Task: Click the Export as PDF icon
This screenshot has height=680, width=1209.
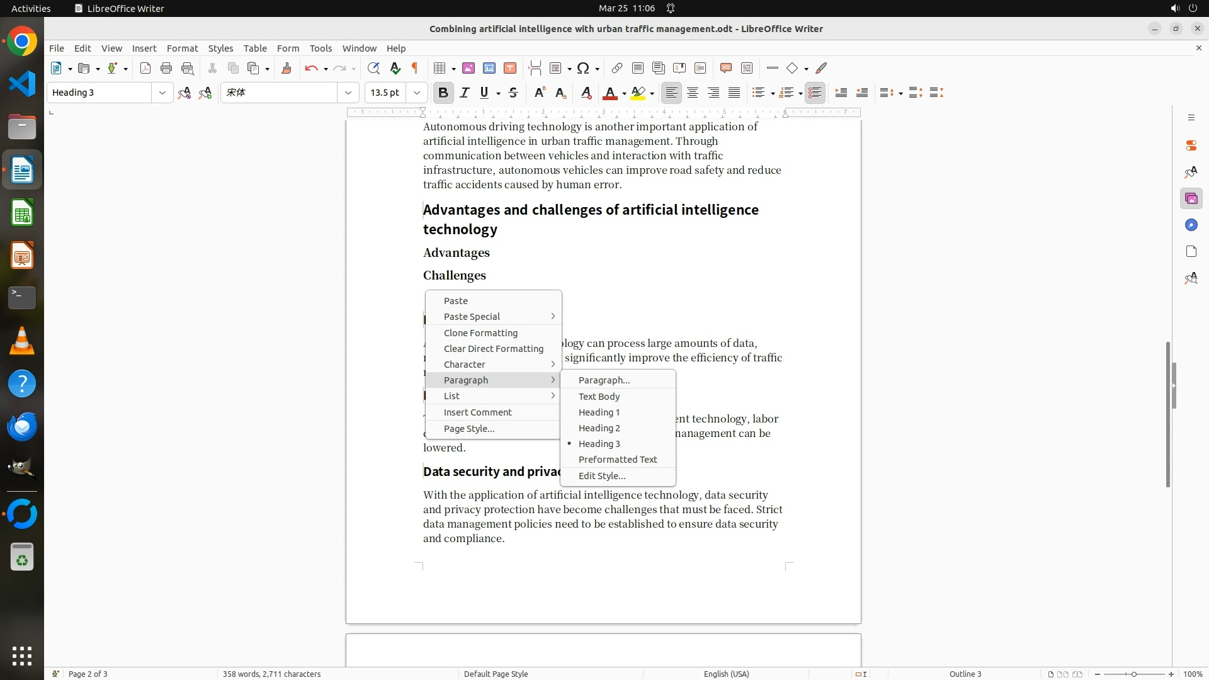Action: (145, 68)
